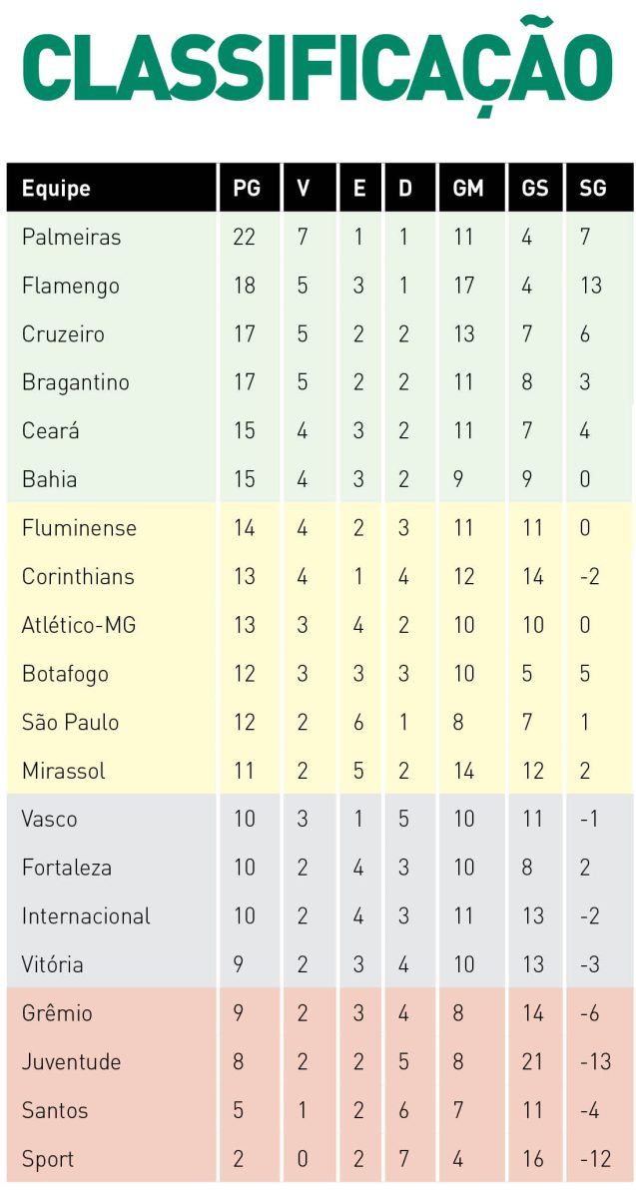Click the Fluminense team name
Image resolution: width=636 pixels, height=1198 pixels.
(79, 528)
